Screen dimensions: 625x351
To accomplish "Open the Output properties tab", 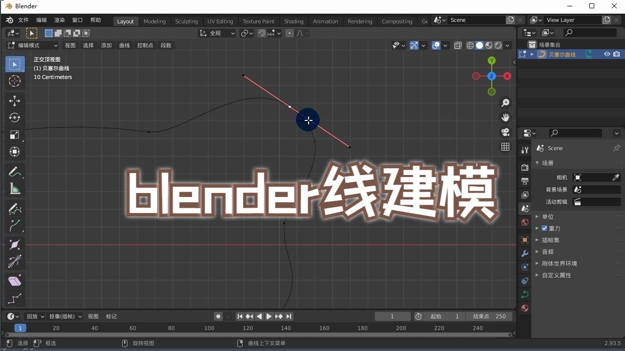I will pyautogui.click(x=525, y=181).
